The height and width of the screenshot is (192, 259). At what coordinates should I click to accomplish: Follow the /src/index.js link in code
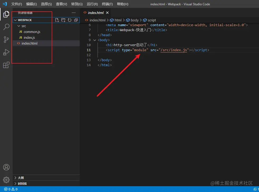click(174, 50)
